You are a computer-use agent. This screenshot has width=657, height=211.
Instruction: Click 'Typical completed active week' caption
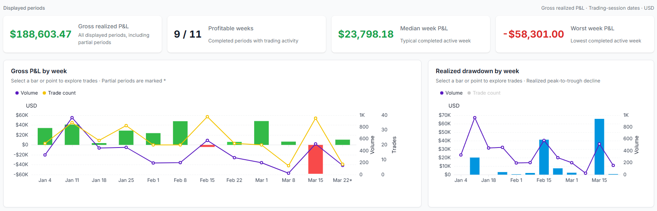pyautogui.click(x=435, y=41)
